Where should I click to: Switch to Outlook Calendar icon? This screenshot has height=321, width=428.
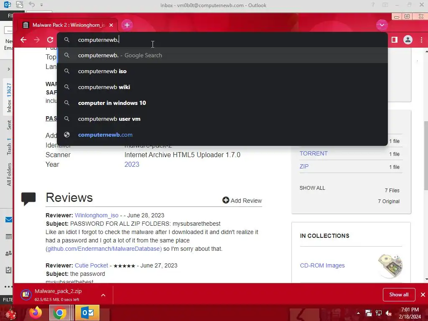pos(8,237)
